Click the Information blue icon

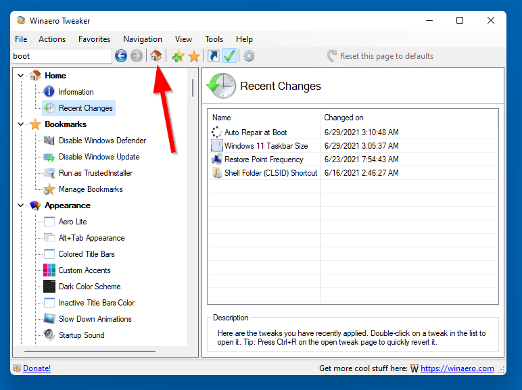point(49,91)
